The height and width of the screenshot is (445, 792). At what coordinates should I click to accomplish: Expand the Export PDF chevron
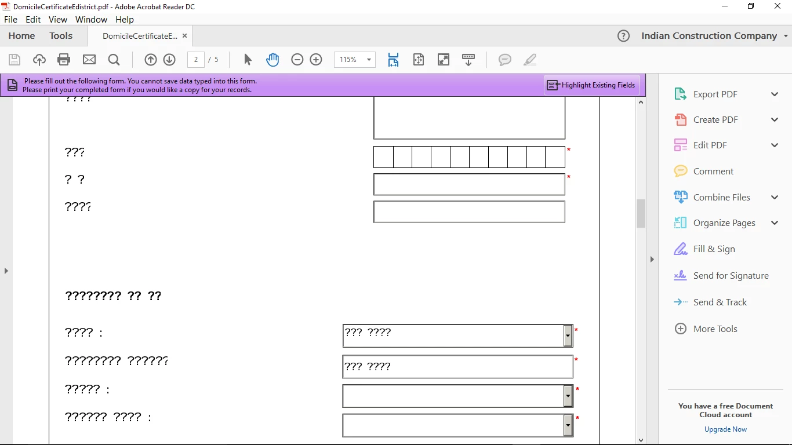click(775, 94)
